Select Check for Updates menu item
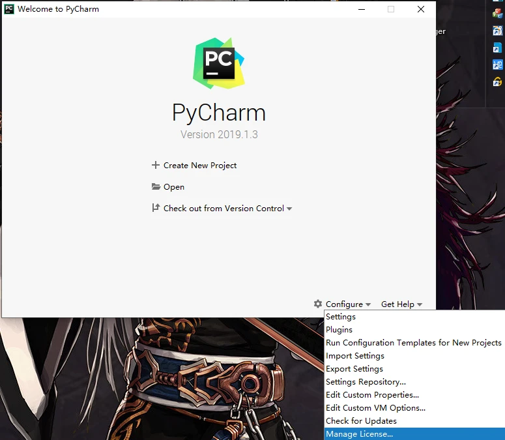This screenshot has height=440, width=505. click(x=361, y=421)
